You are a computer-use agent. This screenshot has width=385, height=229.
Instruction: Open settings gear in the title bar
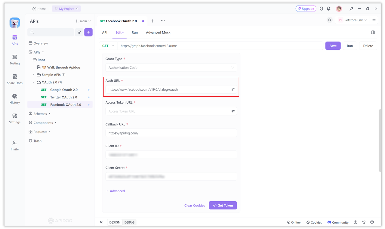click(321, 9)
